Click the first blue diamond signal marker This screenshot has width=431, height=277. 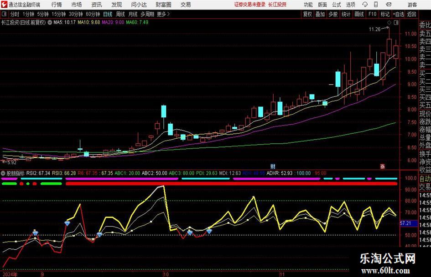35,233
